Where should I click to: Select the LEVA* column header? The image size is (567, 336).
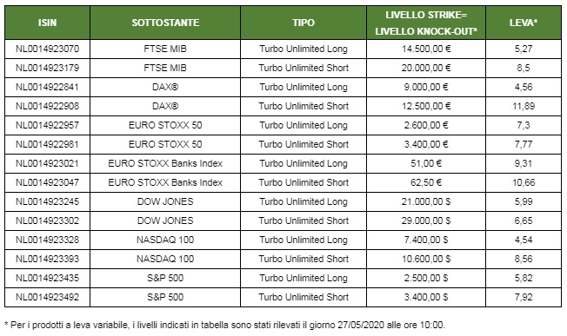(x=524, y=23)
